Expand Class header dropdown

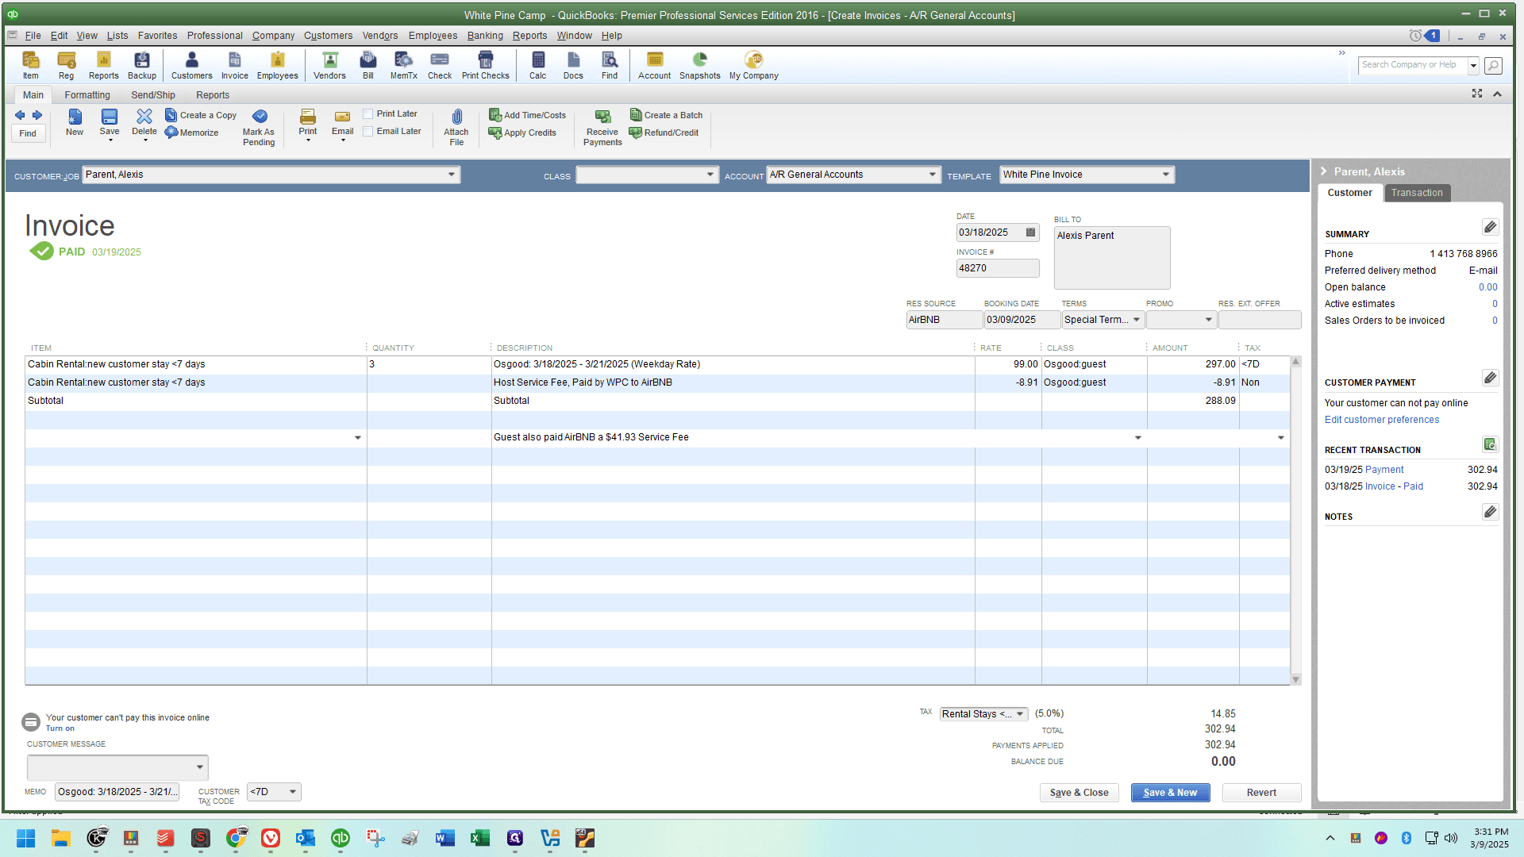point(710,175)
